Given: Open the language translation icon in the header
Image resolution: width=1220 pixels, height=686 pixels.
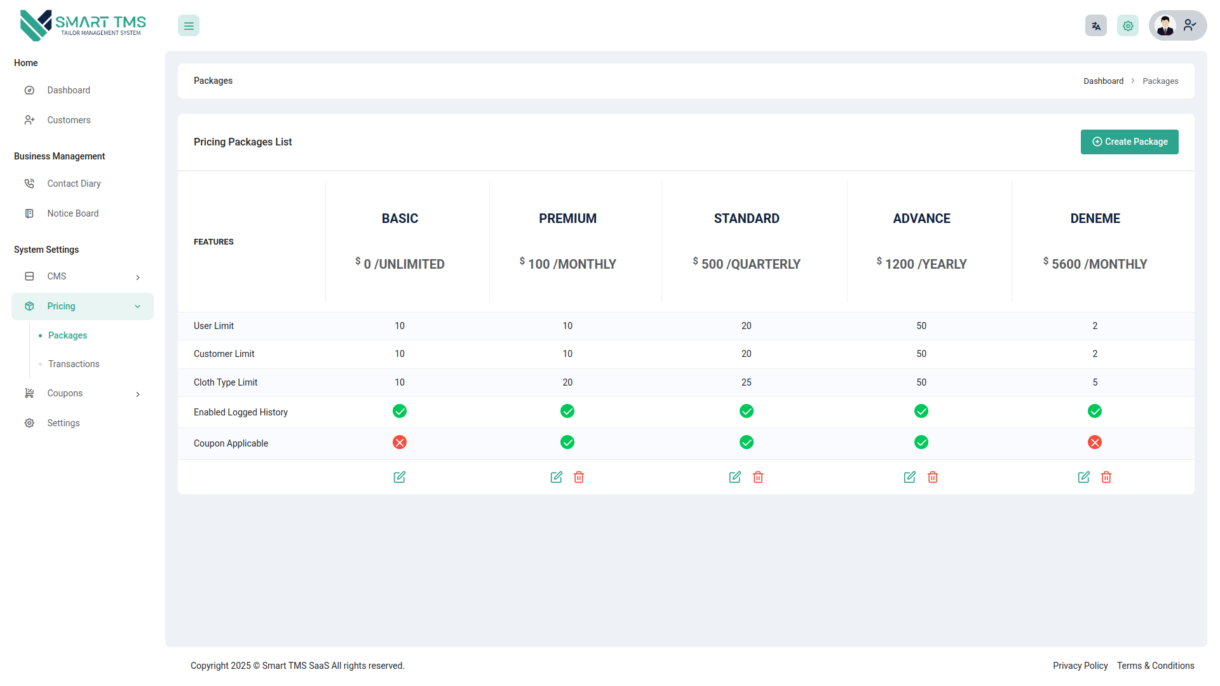Looking at the screenshot, I should click(x=1095, y=25).
